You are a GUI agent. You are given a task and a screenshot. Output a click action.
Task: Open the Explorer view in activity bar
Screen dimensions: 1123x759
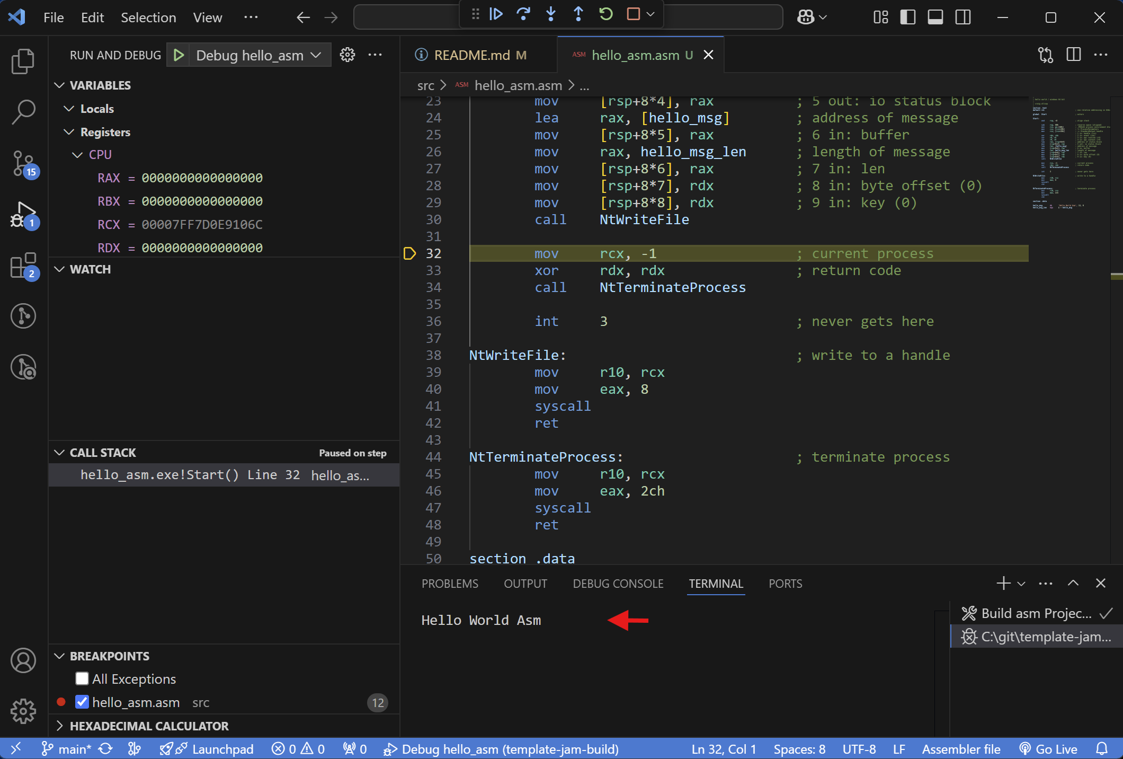(x=23, y=61)
